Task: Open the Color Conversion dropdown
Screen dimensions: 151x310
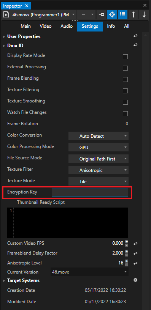Action: [x=99, y=136]
